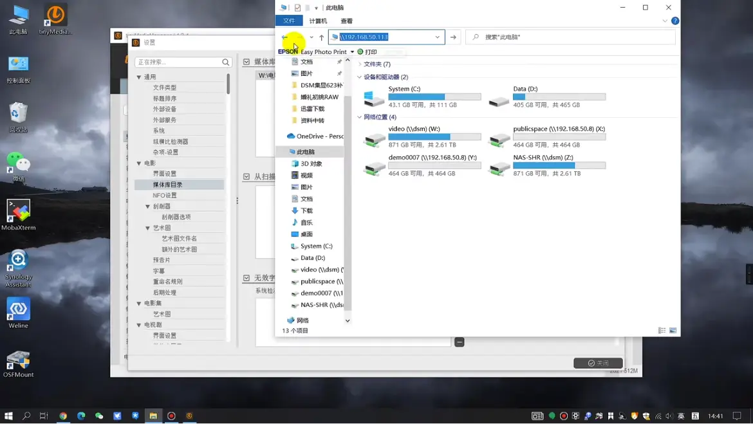Image resolution: width=753 pixels, height=424 pixels.
Task: Toggle the 从扫描 section checkbox
Action: [x=246, y=176]
